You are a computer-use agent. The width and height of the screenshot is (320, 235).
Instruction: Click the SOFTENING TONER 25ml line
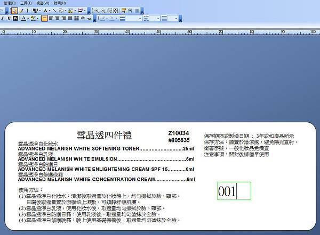[x=106, y=149]
